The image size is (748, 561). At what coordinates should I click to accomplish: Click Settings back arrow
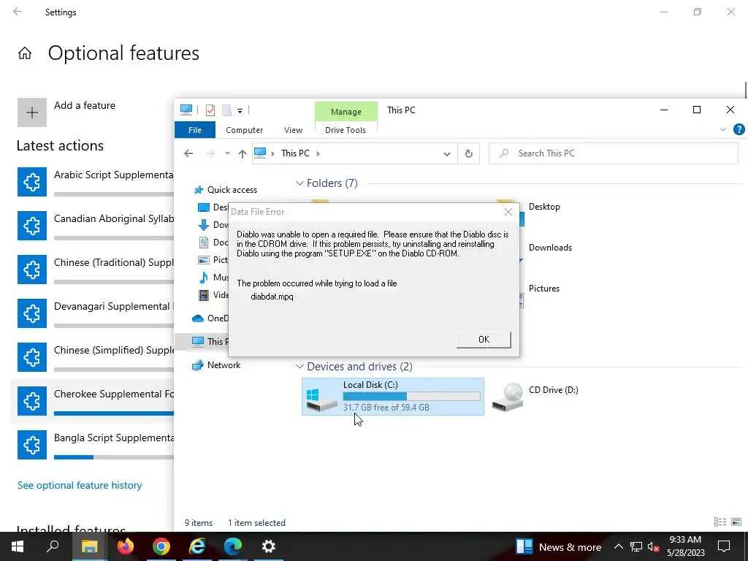click(x=18, y=12)
